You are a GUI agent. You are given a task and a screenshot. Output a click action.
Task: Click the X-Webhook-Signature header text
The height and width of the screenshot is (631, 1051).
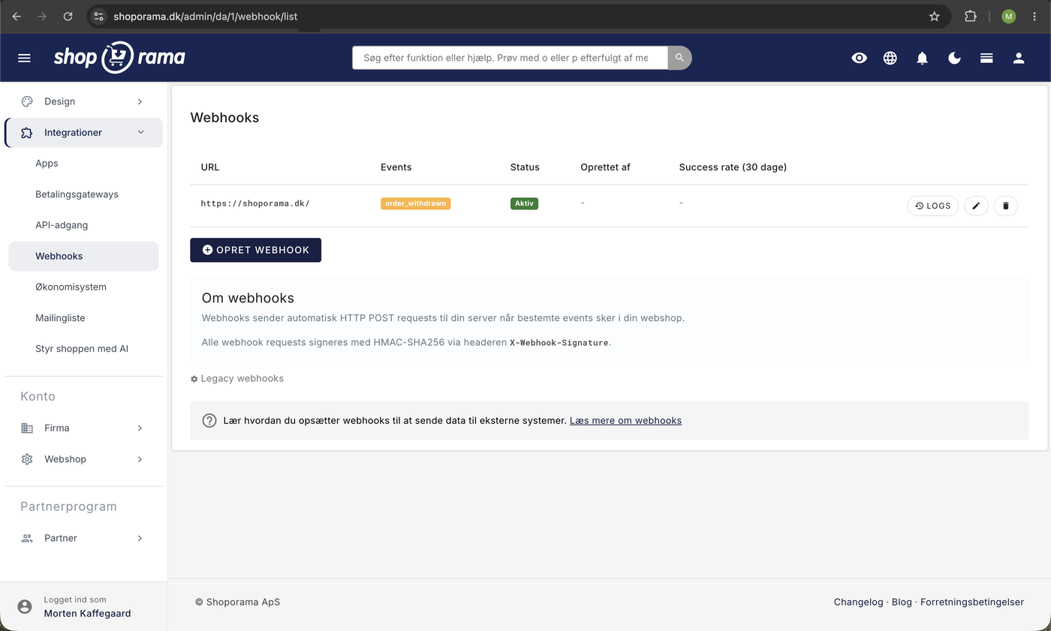pos(559,343)
